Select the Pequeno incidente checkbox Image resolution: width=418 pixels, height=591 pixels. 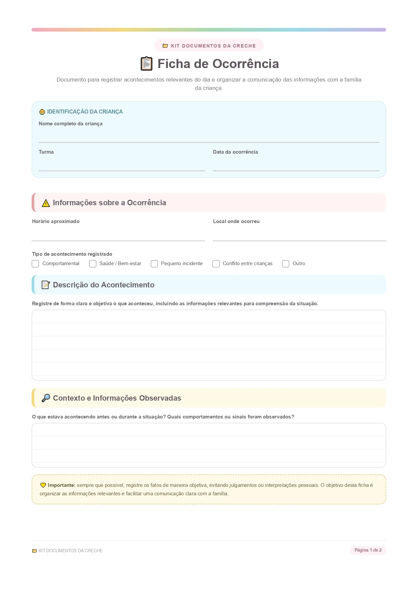tap(154, 264)
